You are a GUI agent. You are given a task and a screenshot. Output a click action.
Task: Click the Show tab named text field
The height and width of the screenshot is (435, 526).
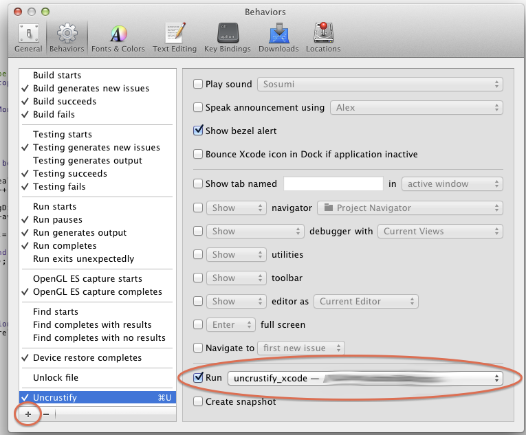point(333,184)
